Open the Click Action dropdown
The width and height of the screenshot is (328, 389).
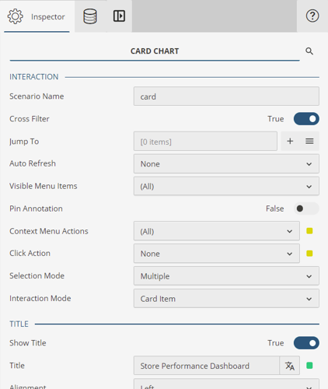(217, 254)
